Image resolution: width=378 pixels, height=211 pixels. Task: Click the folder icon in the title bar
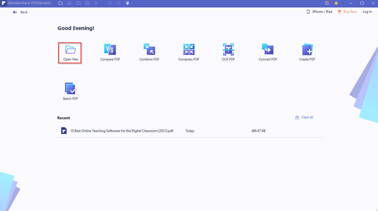61,3
